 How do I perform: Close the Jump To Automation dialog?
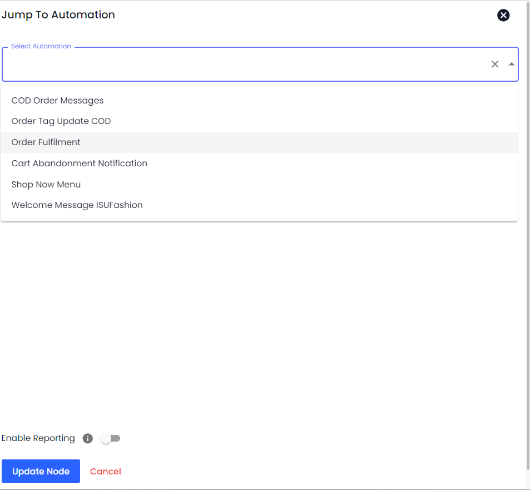click(x=503, y=16)
